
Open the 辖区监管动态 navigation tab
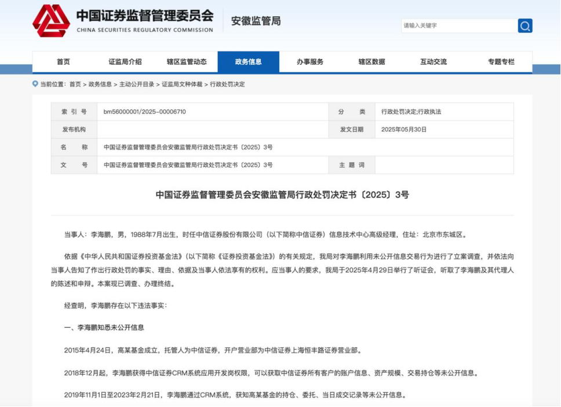point(187,62)
